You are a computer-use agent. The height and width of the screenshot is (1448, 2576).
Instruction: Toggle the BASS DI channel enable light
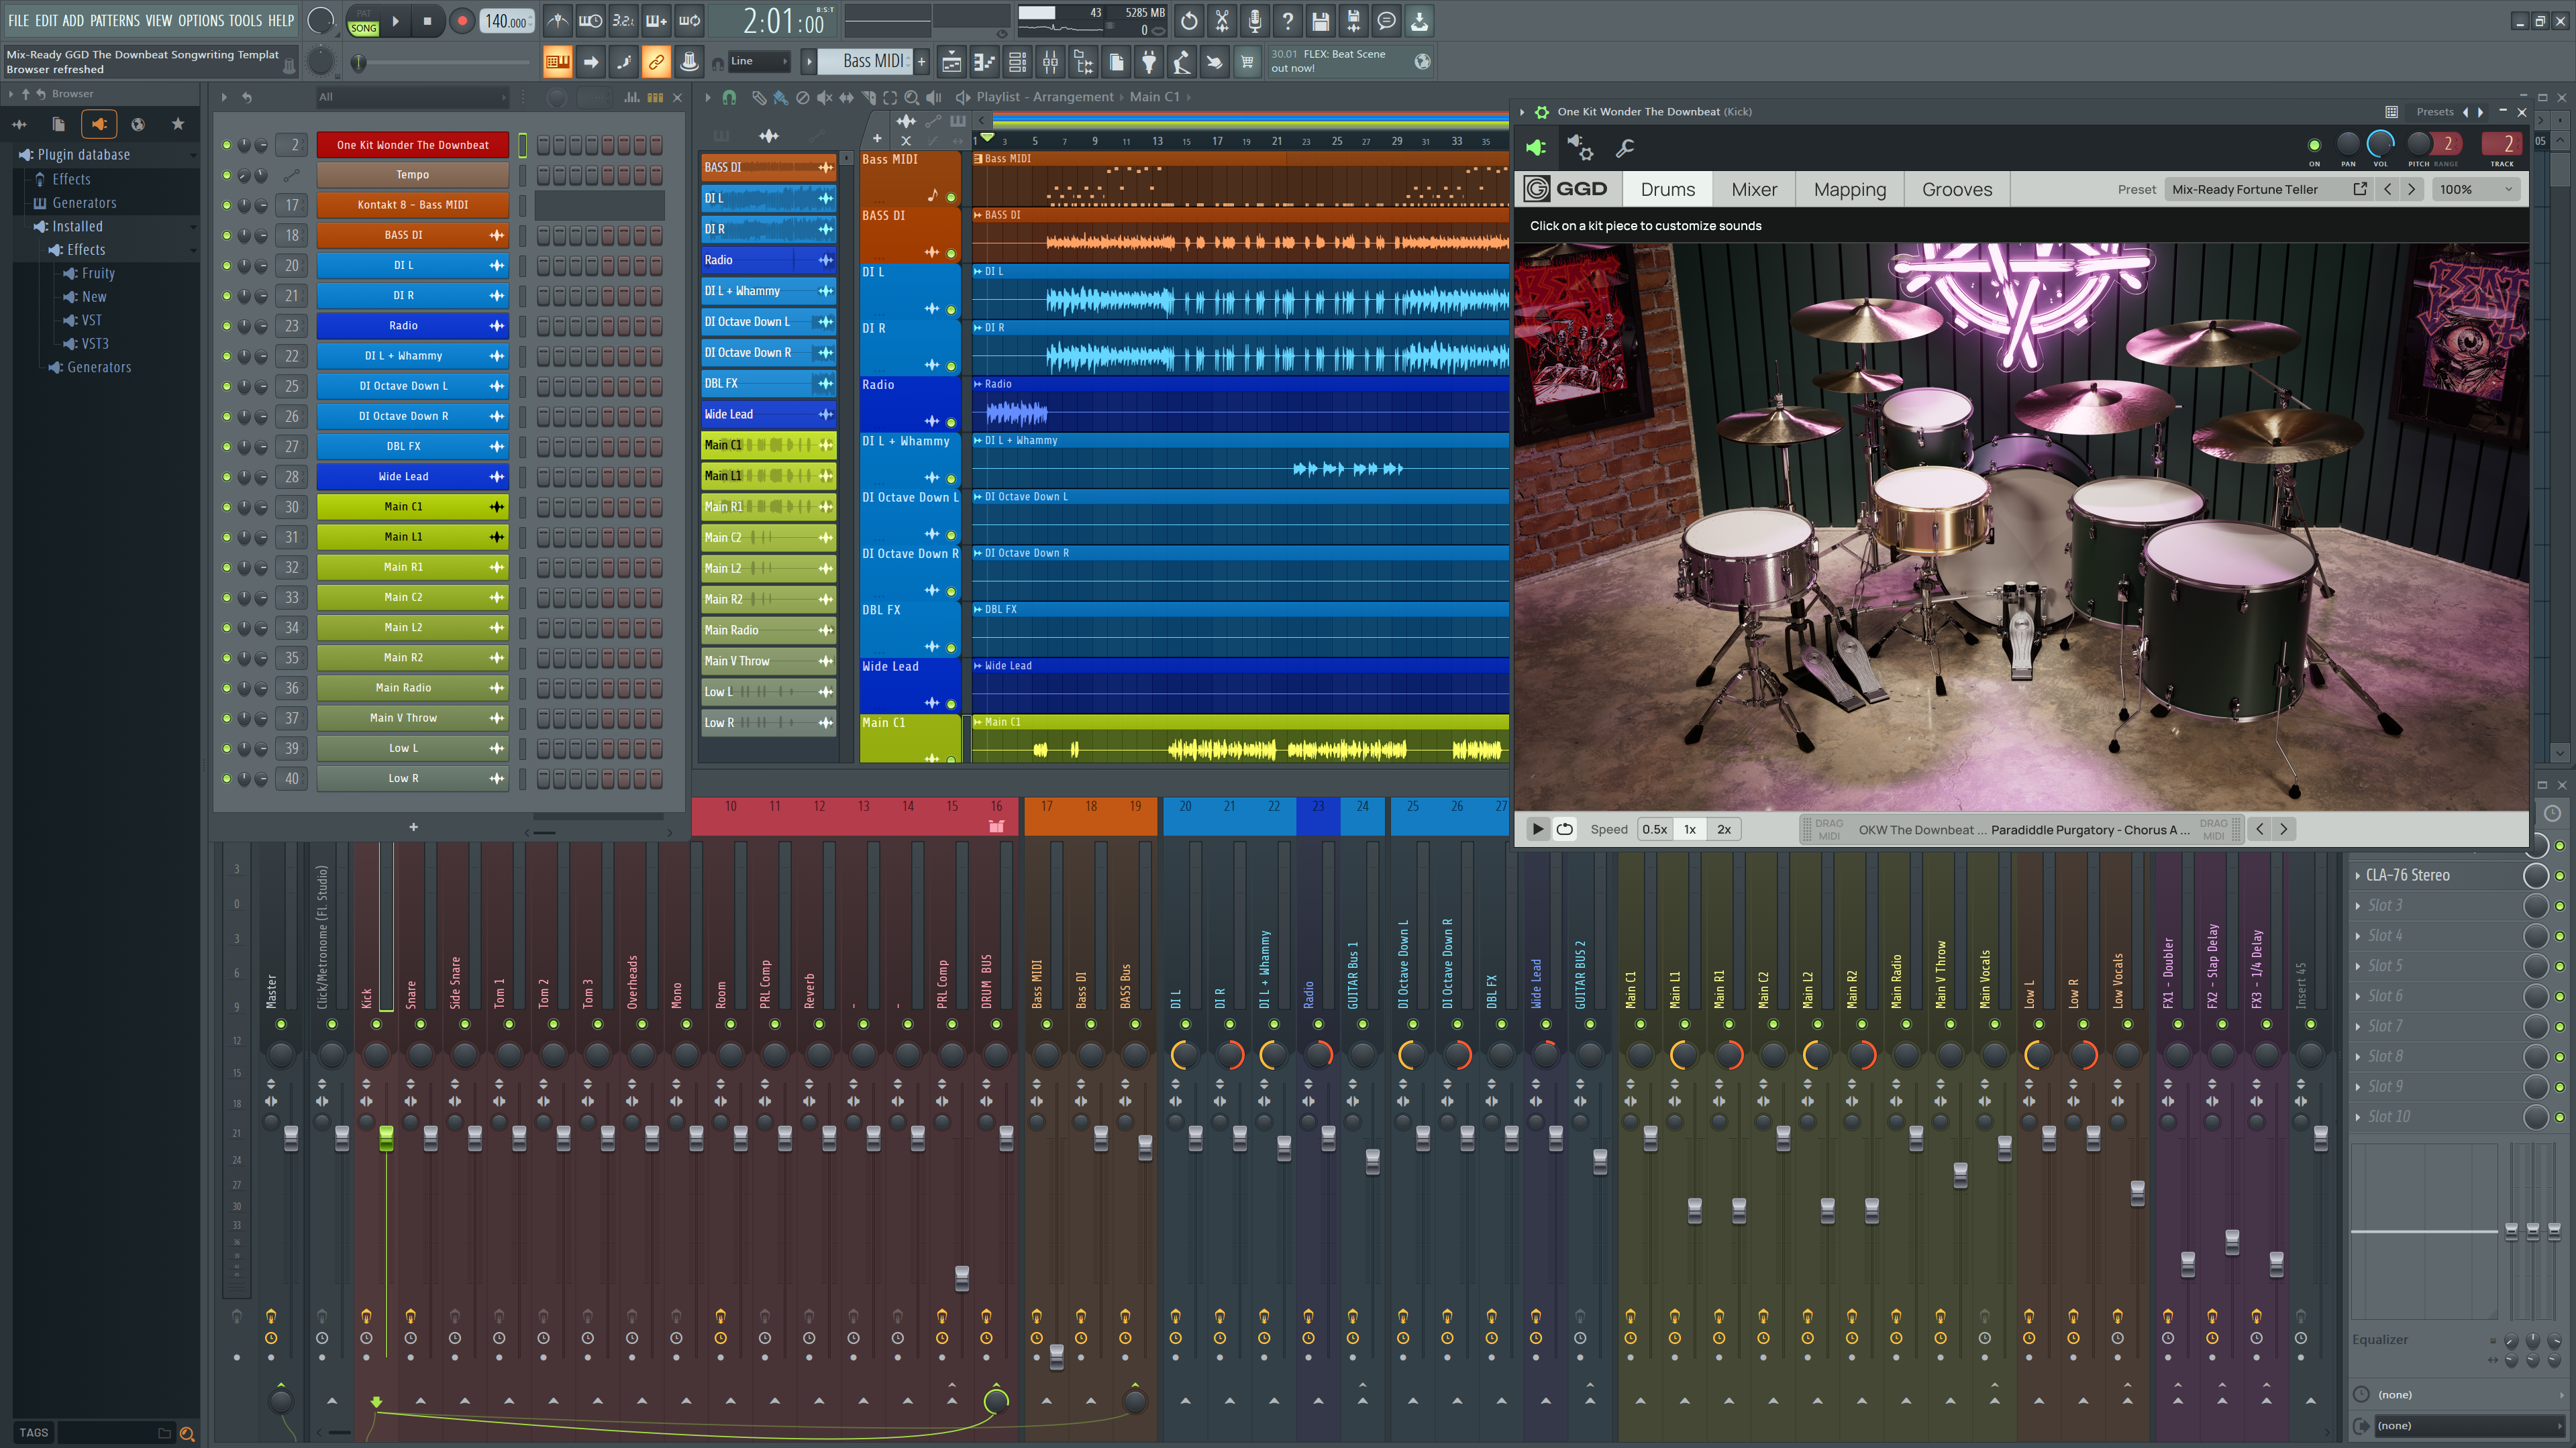pos(227,235)
